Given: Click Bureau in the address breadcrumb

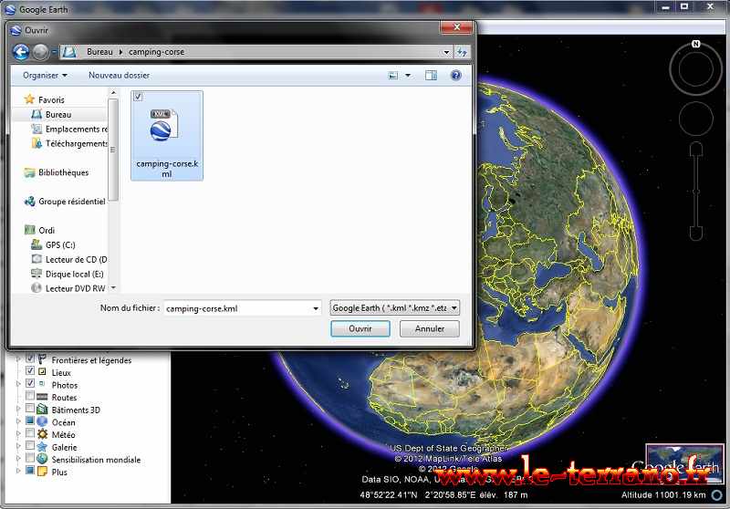Looking at the screenshot, I should 99,52.
